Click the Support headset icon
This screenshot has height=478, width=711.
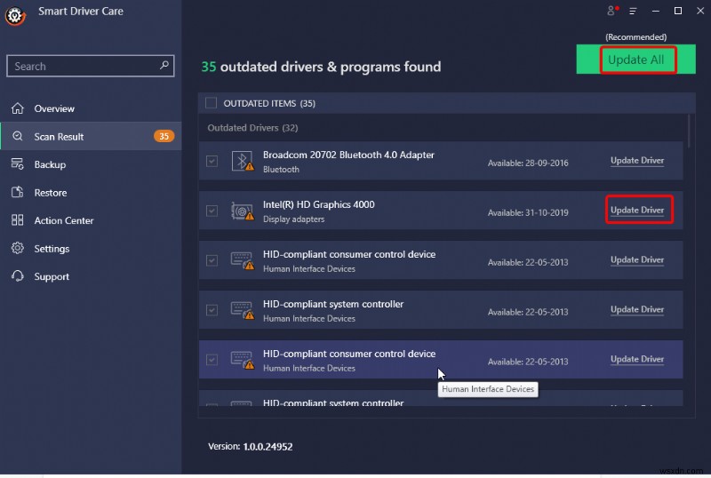pyautogui.click(x=18, y=276)
